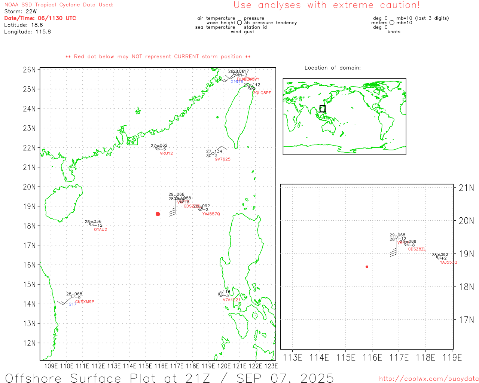Select YAJ557Q label on main map

tap(211, 214)
